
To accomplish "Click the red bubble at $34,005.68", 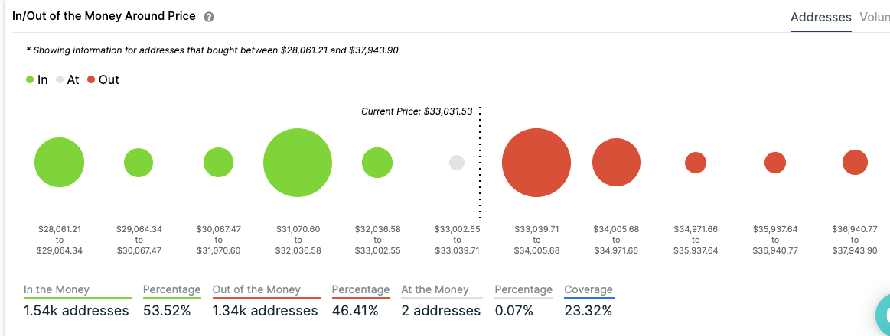I will coord(616,163).
